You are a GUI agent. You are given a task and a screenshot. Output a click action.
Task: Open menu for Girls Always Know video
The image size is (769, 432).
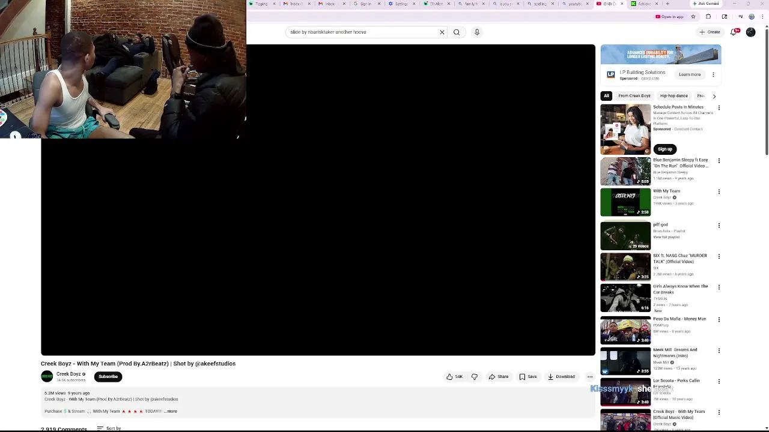[719, 287]
